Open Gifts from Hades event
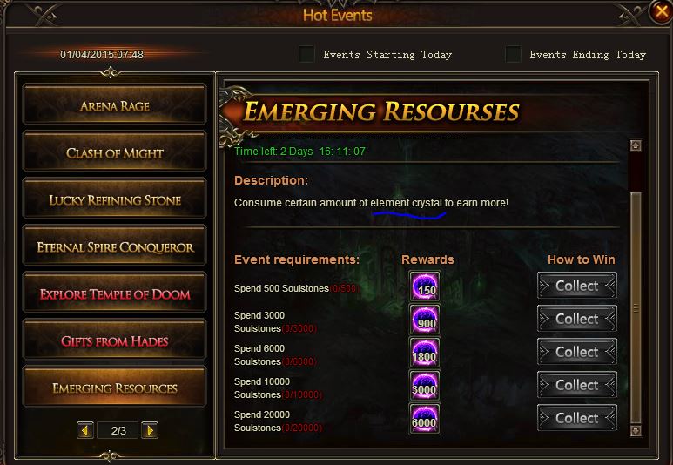Image resolution: width=673 pixels, height=465 pixels. 115,341
